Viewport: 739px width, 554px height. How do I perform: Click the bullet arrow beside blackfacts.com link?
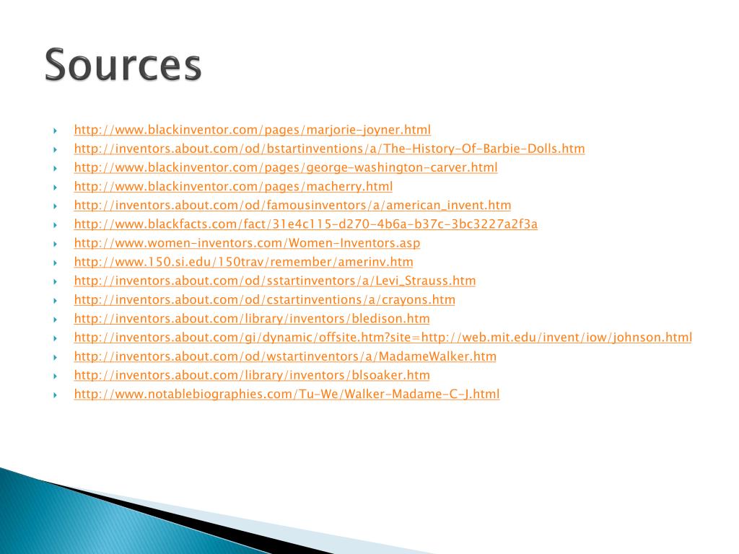55,225
